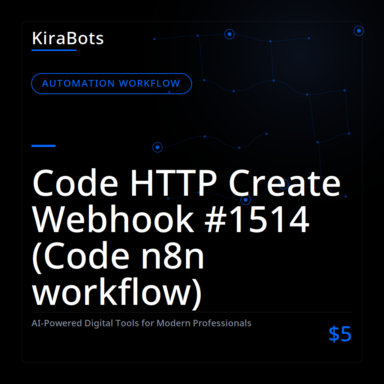Click the AI-Powered Digital Tools tagline
Image resolution: width=384 pixels, height=384 pixels.
[x=141, y=323]
